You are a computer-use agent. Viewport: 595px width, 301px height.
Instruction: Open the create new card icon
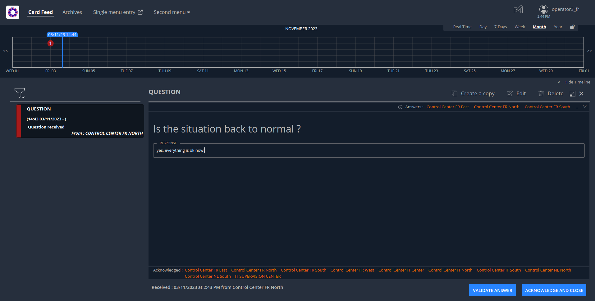pos(518,9)
